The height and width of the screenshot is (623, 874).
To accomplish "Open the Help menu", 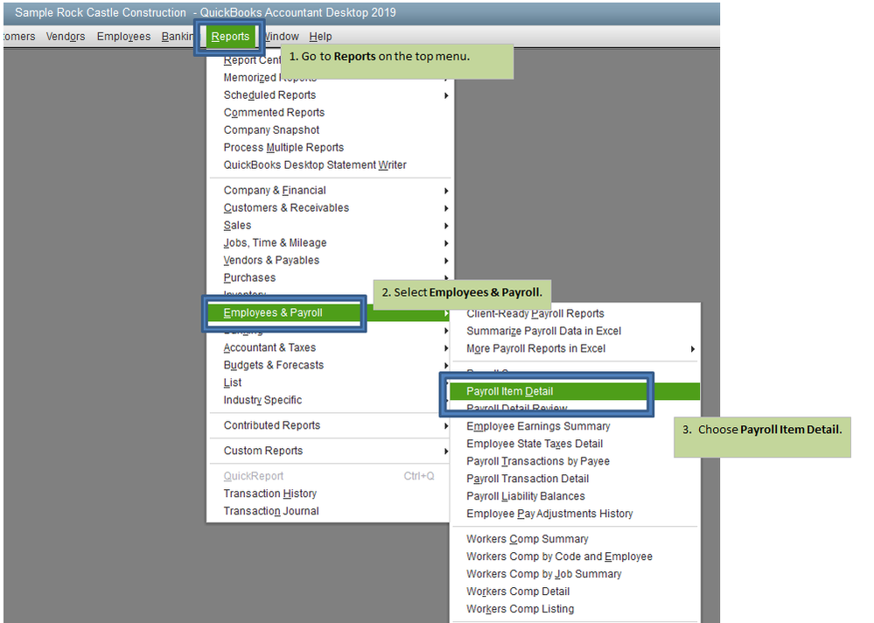I will 320,37.
